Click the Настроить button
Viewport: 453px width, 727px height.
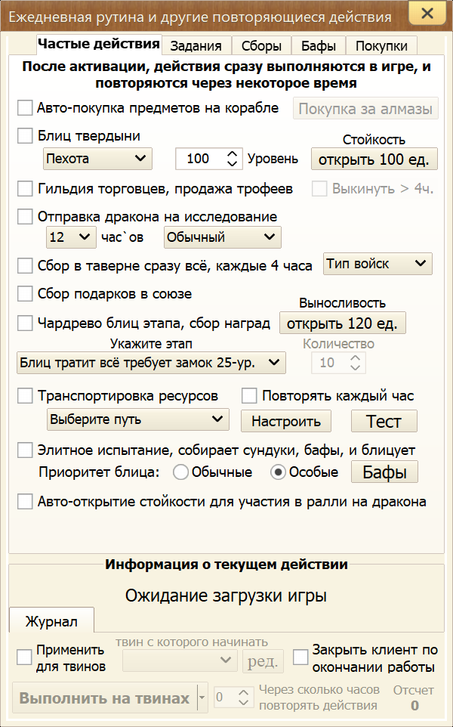286,421
